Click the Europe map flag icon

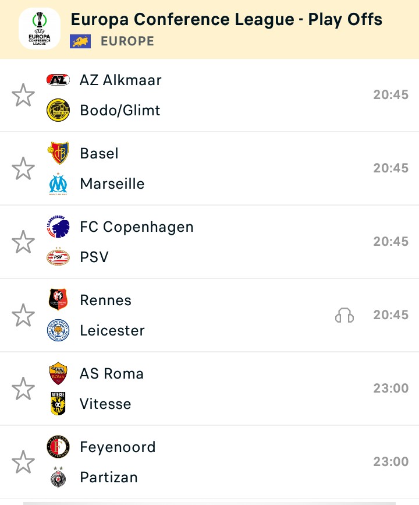tap(80, 41)
